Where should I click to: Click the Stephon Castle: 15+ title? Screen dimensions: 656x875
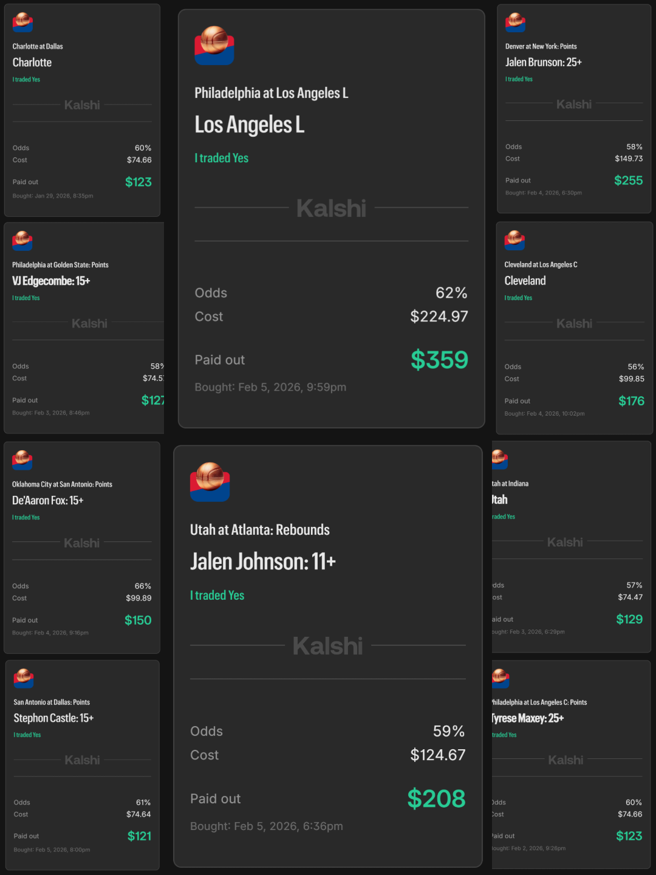(53, 718)
